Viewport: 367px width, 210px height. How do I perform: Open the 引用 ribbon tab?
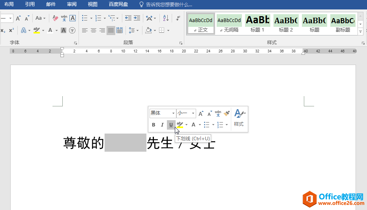(30, 4)
